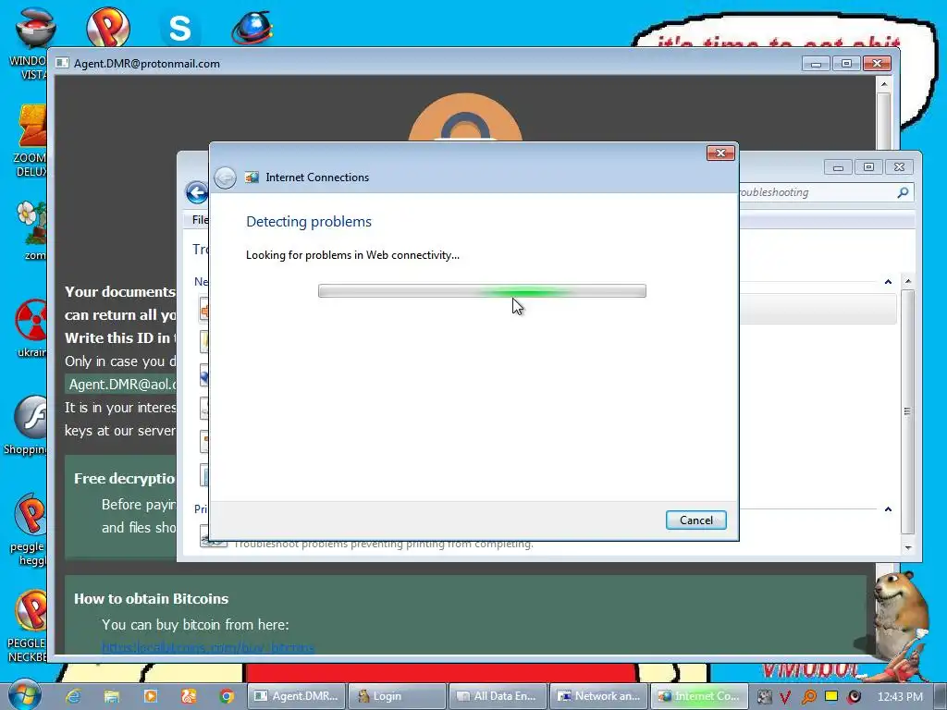Open the globe browser desktop shortcut
This screenshot has height=710, width=947.
pyautogui.click(x=252, y=29)
